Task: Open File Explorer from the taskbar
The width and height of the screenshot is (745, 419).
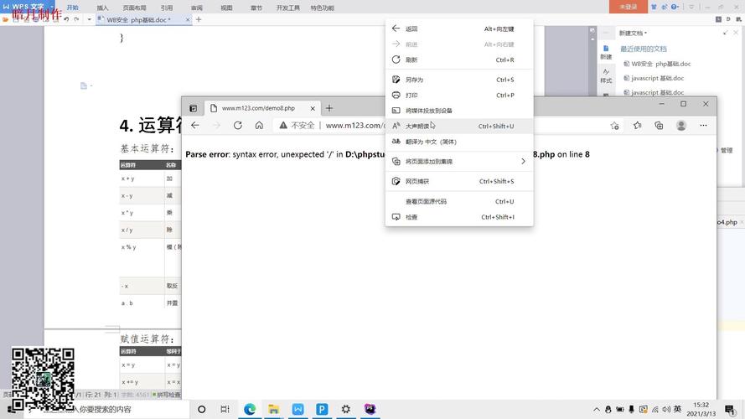Action: pos(274,409)
